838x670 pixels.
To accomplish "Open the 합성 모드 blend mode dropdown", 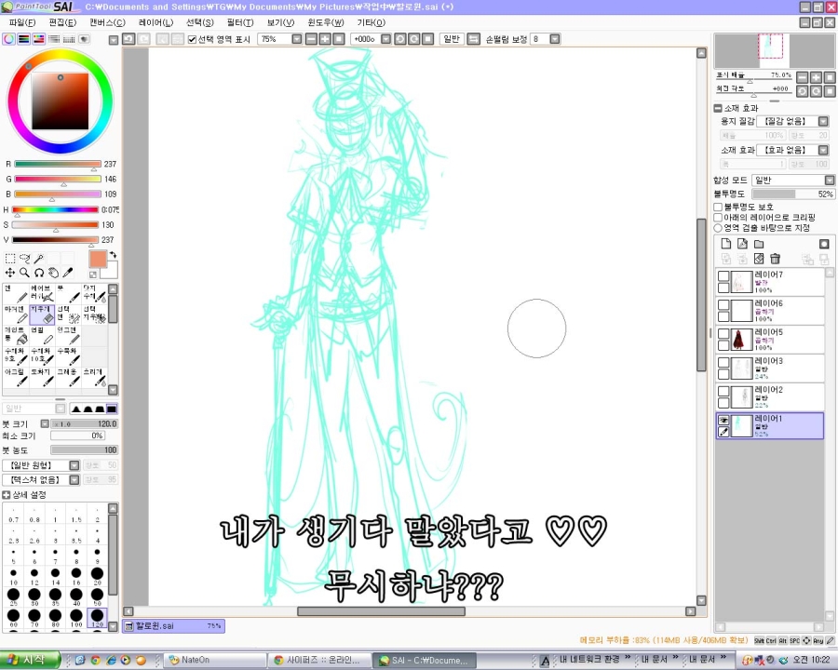I will click(x=829, y=181).
